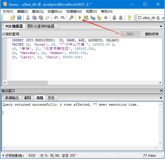Open the SQL editor tab-list arrow
Image resolution: width=165 pixels, height=159 pixels.
click(x=161, y=26)
